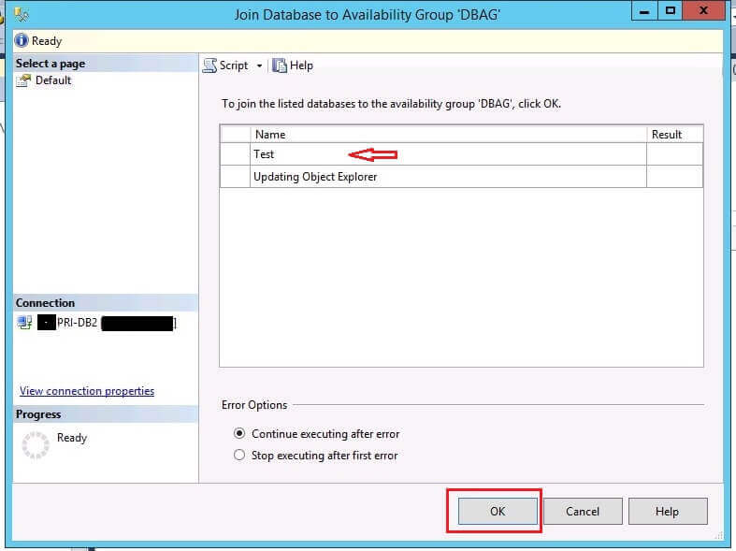The image size is (736, 551).
Task: Click the Script toolbar button
Action: point(225,65)
